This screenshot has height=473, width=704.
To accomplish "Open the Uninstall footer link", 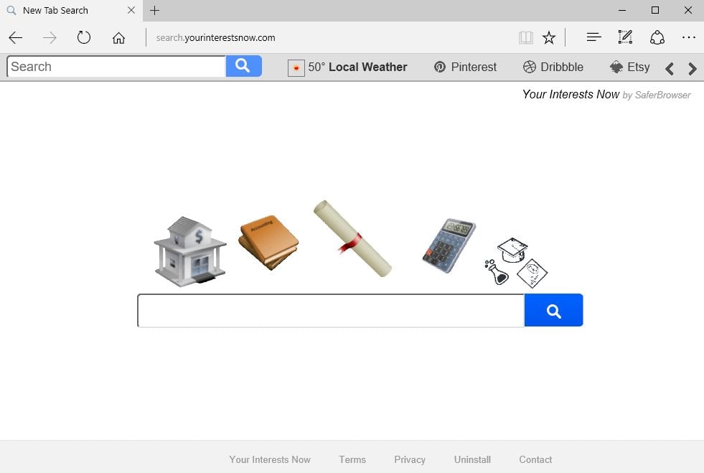I will [x=472, y=459].
